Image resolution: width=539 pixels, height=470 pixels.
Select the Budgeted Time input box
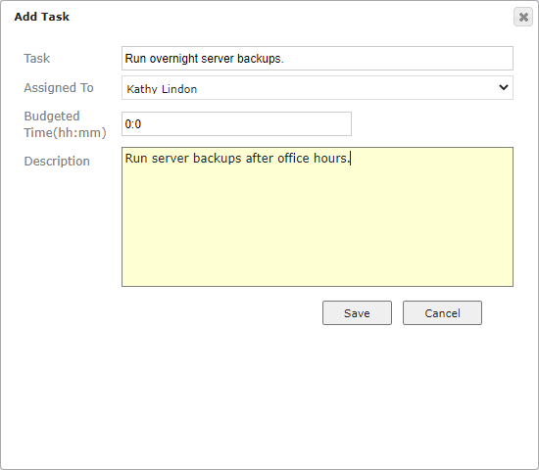(236, 123)
